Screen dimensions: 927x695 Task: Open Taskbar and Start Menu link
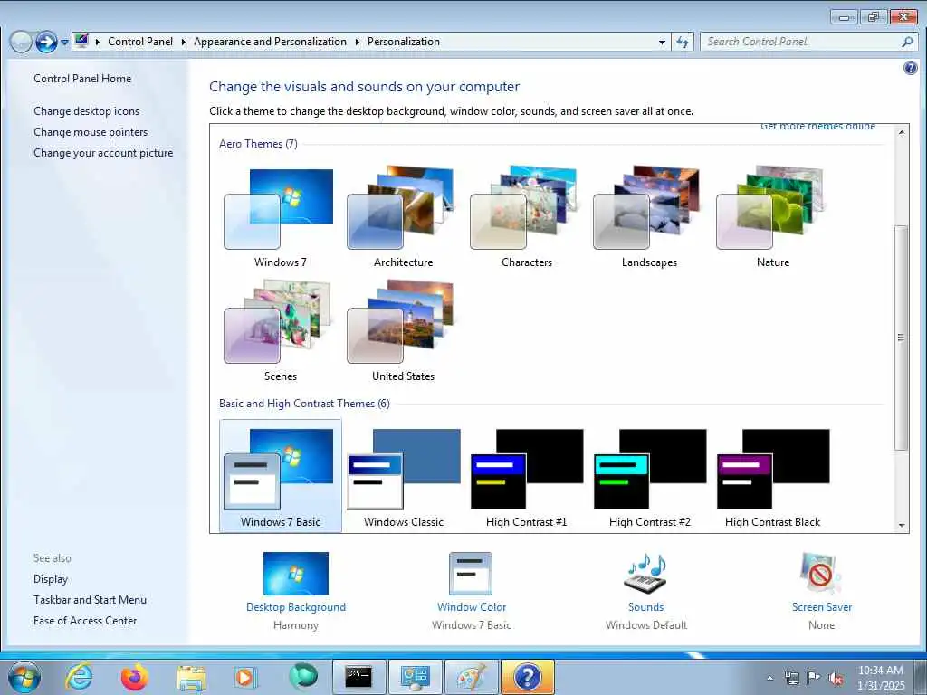(90, 600)
